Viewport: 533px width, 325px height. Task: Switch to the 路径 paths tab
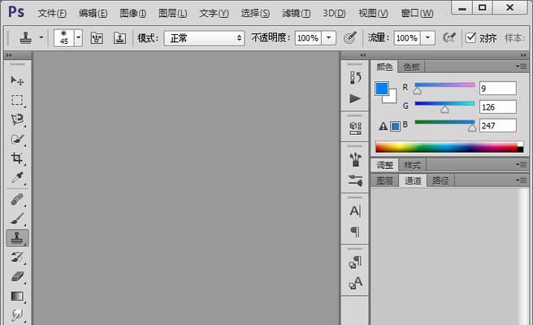point(440,180)
